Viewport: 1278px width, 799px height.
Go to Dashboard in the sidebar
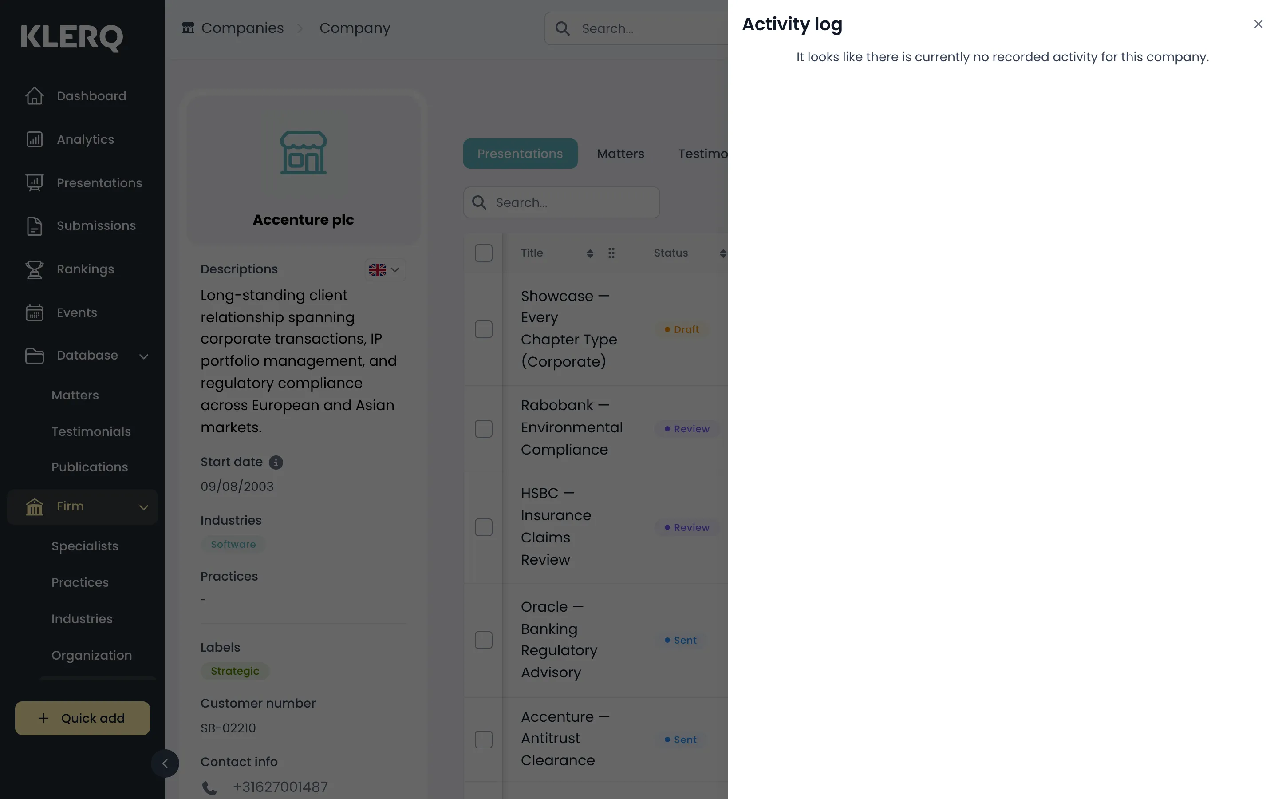[91, 96]
